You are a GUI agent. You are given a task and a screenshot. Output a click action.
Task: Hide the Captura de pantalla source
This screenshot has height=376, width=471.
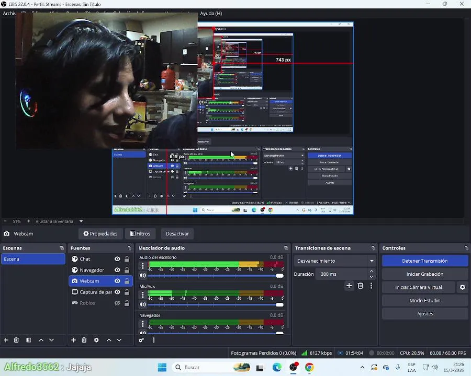point(117,292)
